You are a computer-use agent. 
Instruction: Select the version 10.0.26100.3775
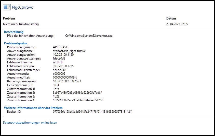point(63,66)
